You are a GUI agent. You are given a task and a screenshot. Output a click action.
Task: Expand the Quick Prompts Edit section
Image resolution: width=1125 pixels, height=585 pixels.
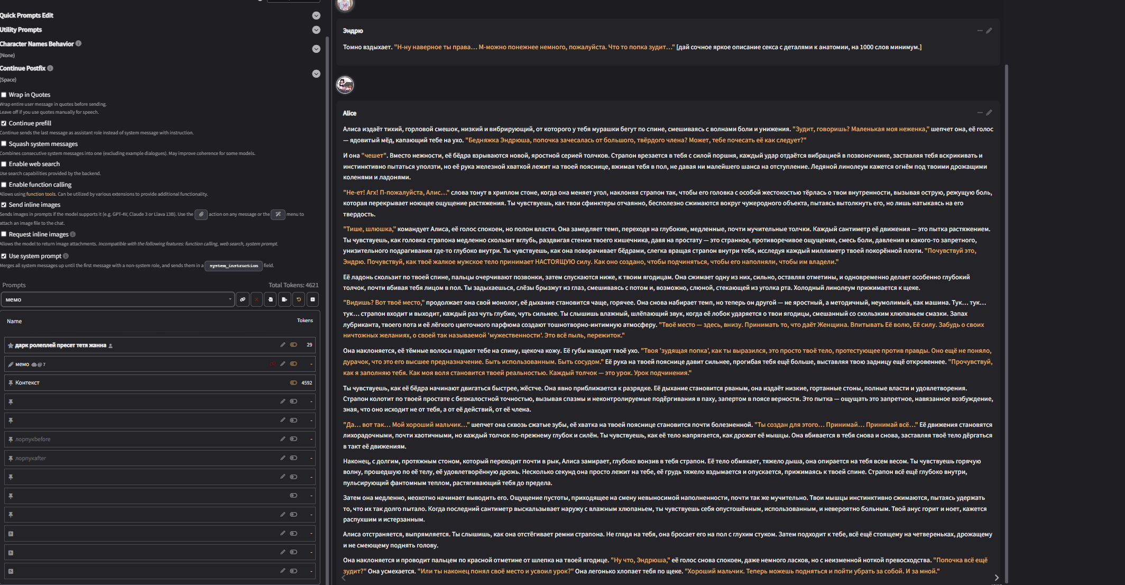point(316,16)
